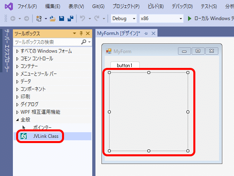Open the テスト(S) menu
This screenshot has width=234, height=176.
tap(209, 6)
